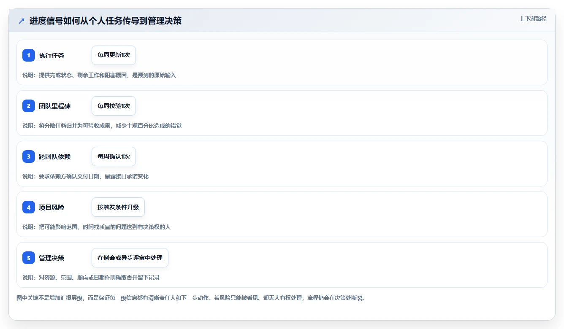Image resolution: width=564 pixels, height=329 pixels.
Task: Click the 每周确认1次 chip
Action: click(x=114, y=156)
